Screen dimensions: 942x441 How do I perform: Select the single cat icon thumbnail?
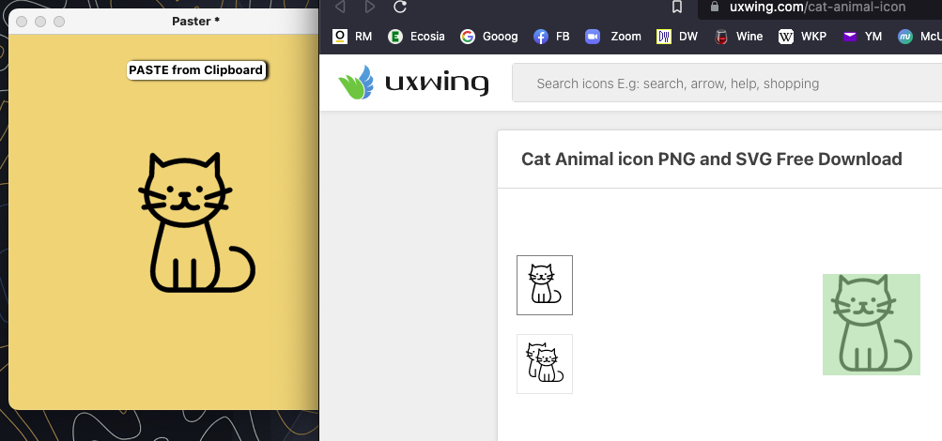[545, 285]
